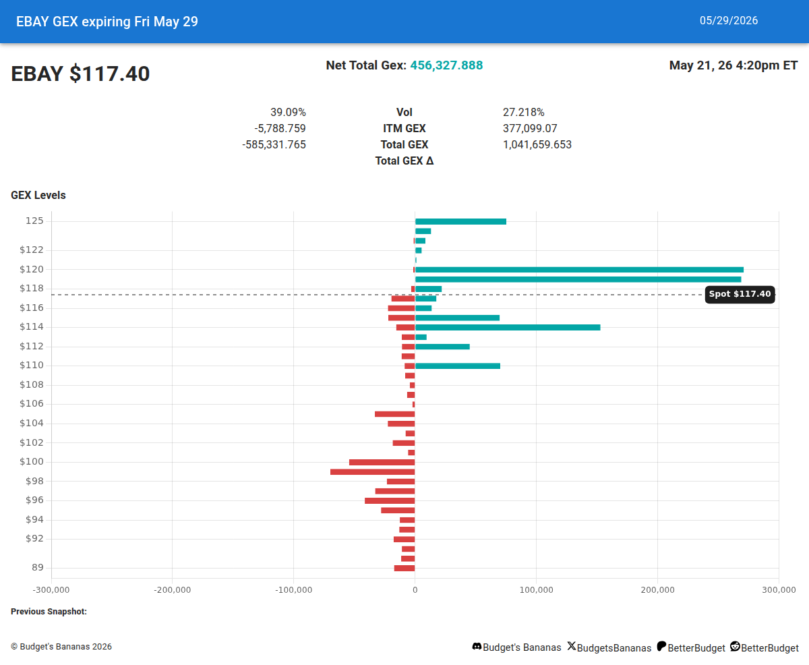Image resolution: width=809 pixels, height=665 pixels.
Task: Click the -585,331.765 Total GEX value
Action: (274, 144)
